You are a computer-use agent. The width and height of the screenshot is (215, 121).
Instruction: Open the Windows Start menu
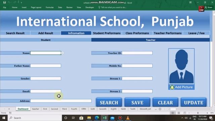click(x=4, y=118)
